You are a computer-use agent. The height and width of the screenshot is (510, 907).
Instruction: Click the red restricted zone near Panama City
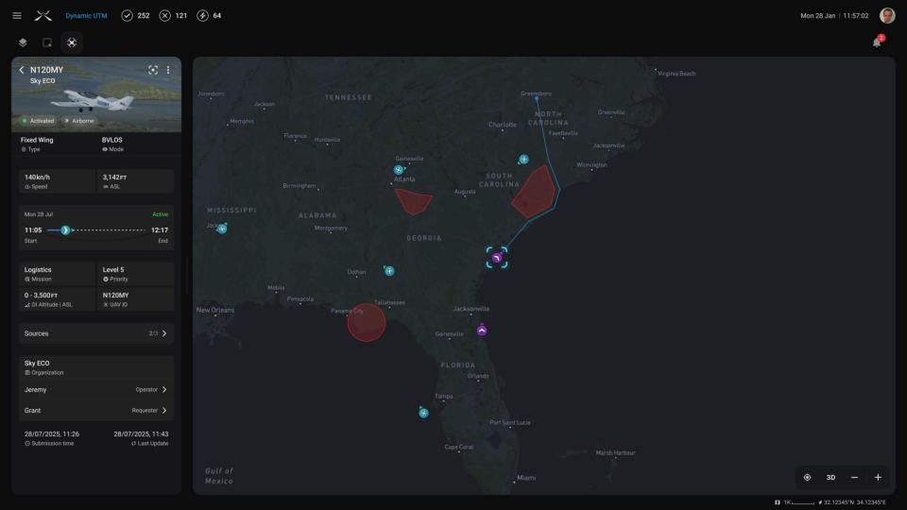tap(367, 322)
